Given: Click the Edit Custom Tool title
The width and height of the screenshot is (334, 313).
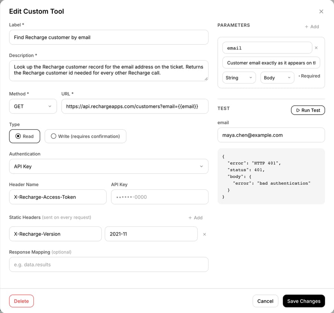Looking at the screenshot, I should pyautogui.click(x=36, y=11).
